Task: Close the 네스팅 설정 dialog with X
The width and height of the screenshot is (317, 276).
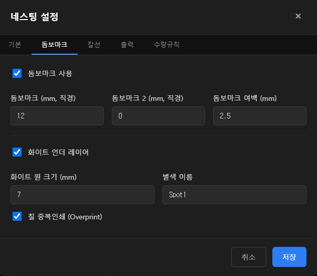Action: click(298, 16)
